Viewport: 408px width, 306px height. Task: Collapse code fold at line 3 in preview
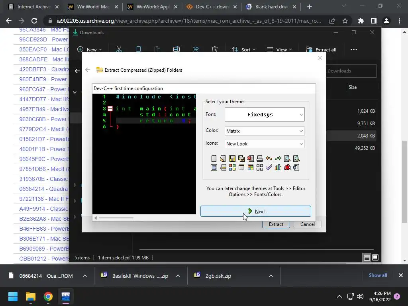[x=110, y=108]
